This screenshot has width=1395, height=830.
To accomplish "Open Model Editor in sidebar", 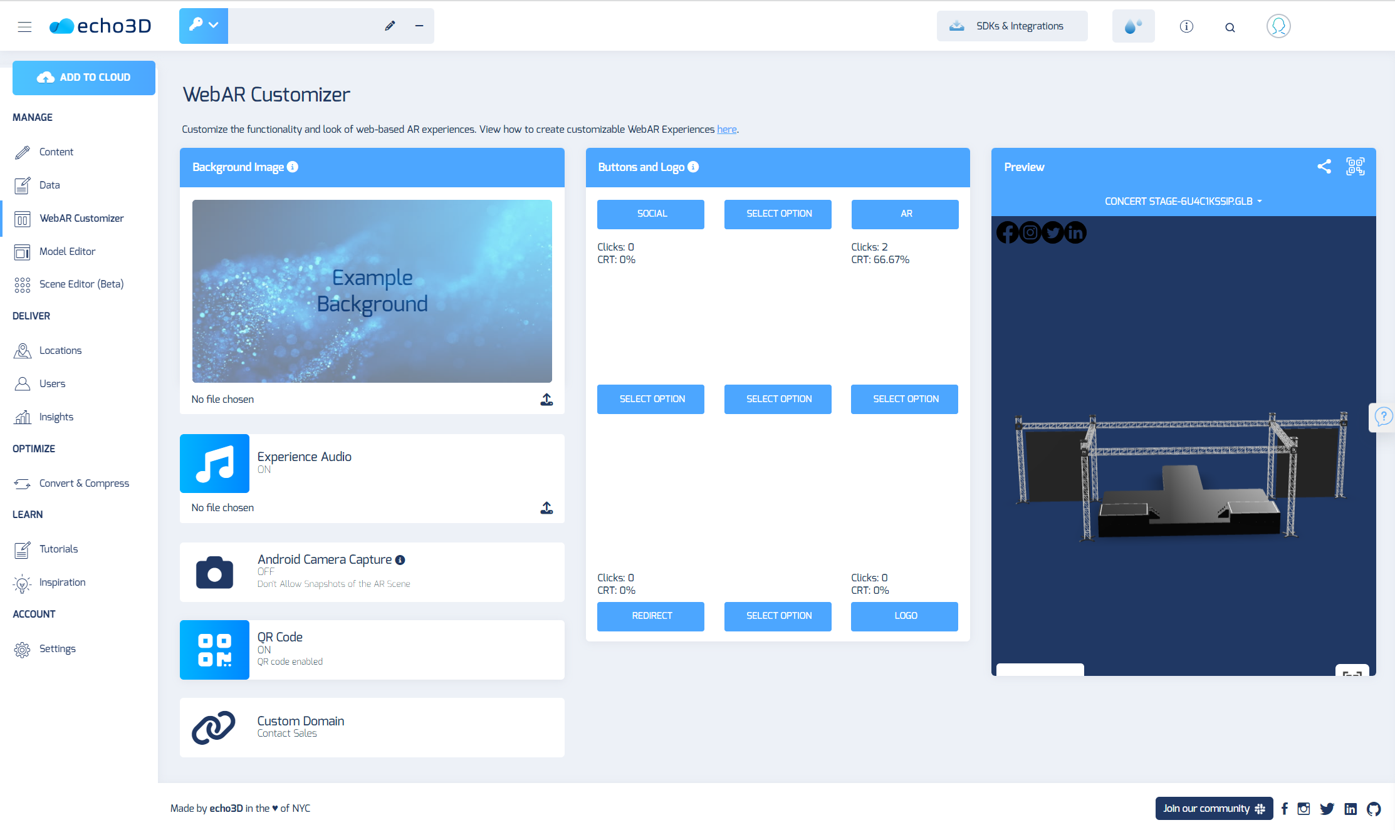I will click(67, 251).
